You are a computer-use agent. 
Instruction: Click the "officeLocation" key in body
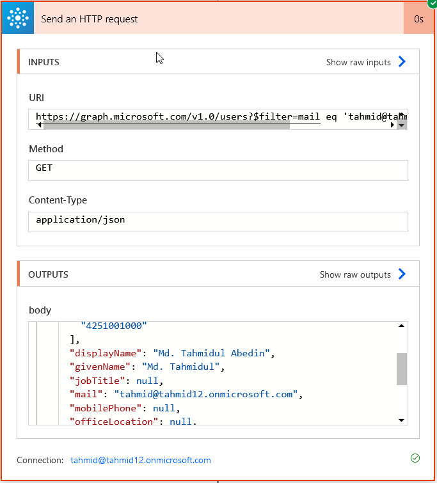tap(114, 422)
